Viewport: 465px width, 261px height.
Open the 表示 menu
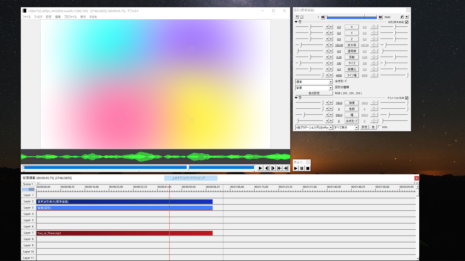coord(83,17)
